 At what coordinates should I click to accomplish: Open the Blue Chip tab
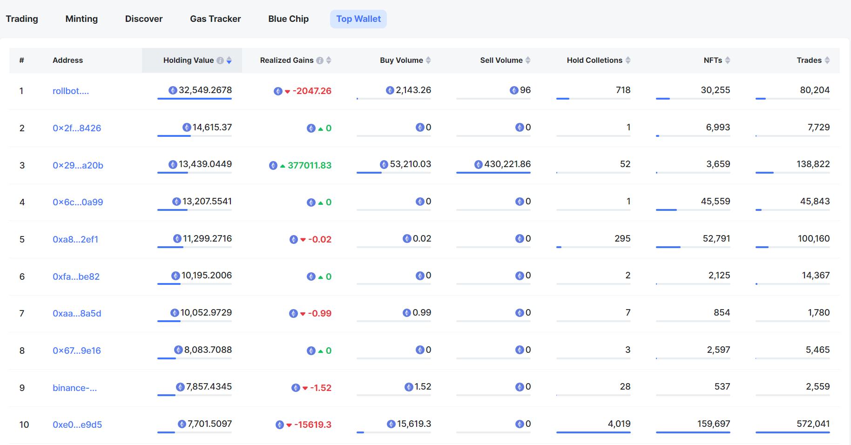pos(288,19)
